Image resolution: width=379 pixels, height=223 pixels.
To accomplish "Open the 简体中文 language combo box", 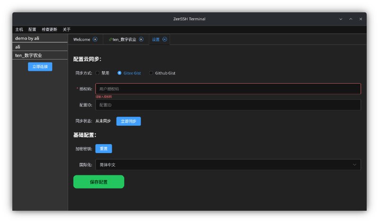I will (228, 165).
